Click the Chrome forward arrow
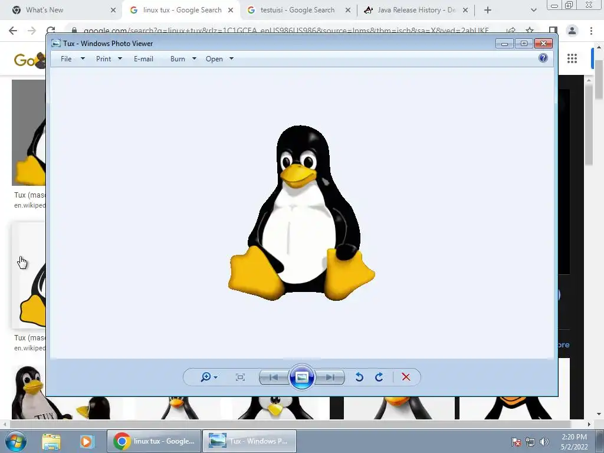This screenshot has height=453, width=604. [x=32, y=31]
